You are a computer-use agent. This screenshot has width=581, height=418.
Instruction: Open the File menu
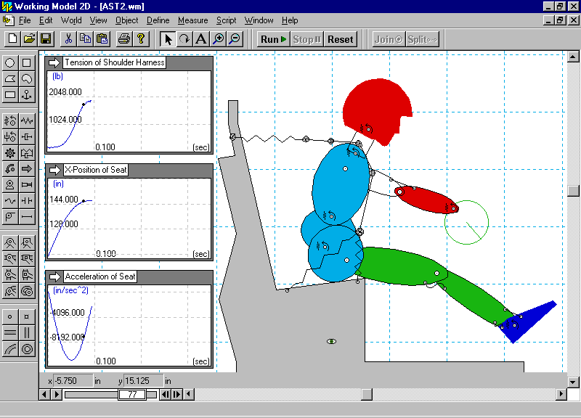click(25, 20)
